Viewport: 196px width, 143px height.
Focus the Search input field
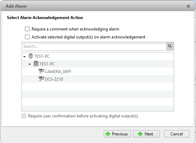94,46
